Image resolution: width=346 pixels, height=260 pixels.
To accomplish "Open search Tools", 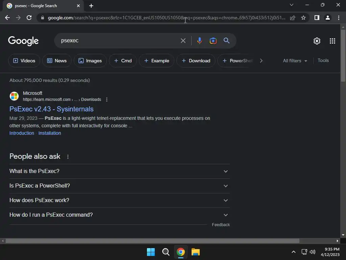I will coord(323,60).
